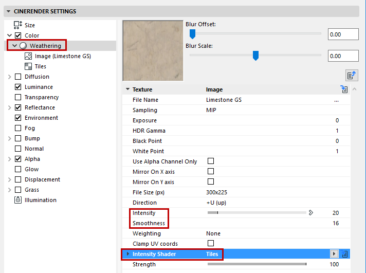Select the Environment channel

41,118
